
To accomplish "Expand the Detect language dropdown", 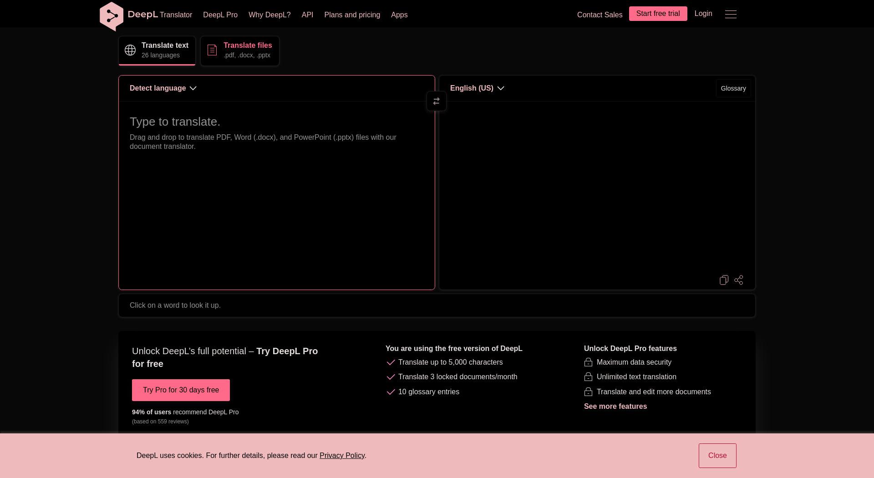I will tap(163, 88).
